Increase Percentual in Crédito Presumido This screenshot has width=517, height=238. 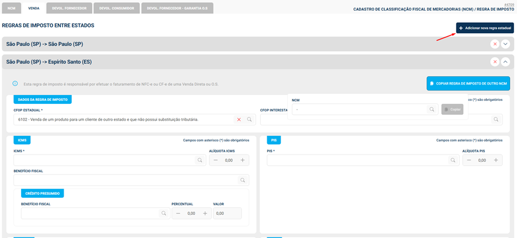point(205,214)
